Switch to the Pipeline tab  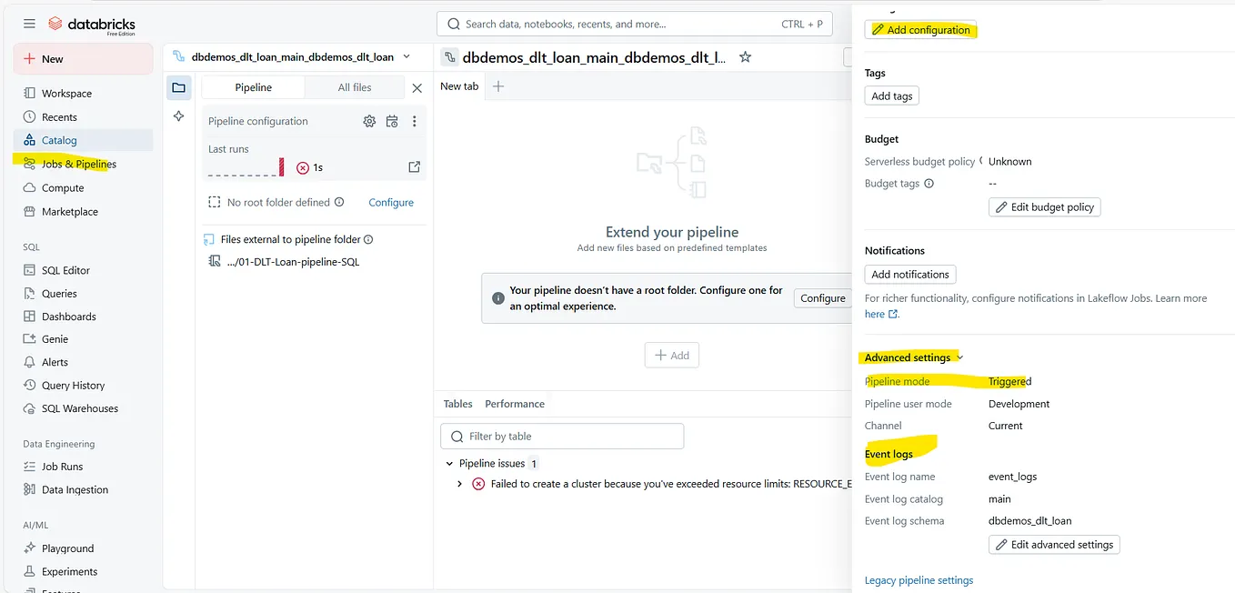tap(253, 87)
